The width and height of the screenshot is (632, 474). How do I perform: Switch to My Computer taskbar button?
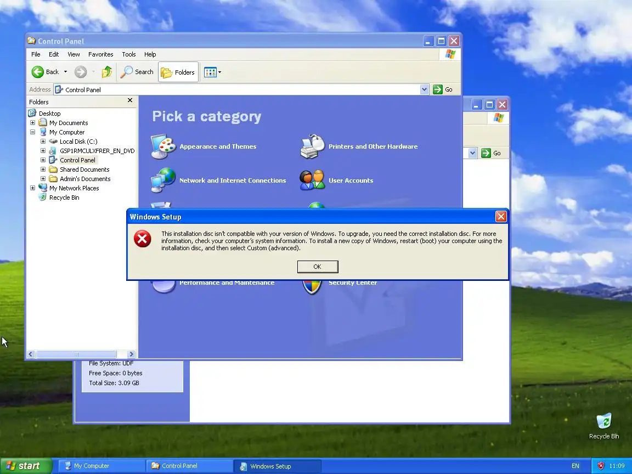pyautogui.click(x=102, y=466)
